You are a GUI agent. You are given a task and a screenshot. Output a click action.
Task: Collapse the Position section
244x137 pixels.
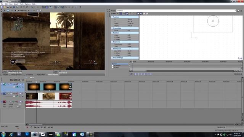pyautogui.click(x=125, y=17)
